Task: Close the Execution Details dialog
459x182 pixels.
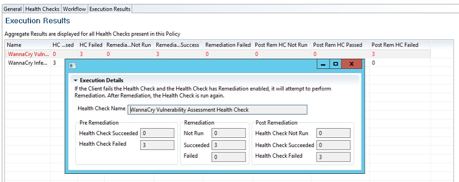Action: click(x=352, y=64)
